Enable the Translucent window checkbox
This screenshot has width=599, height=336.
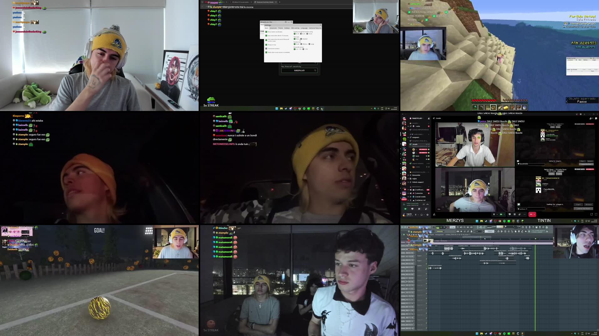[x=266, y=48]
